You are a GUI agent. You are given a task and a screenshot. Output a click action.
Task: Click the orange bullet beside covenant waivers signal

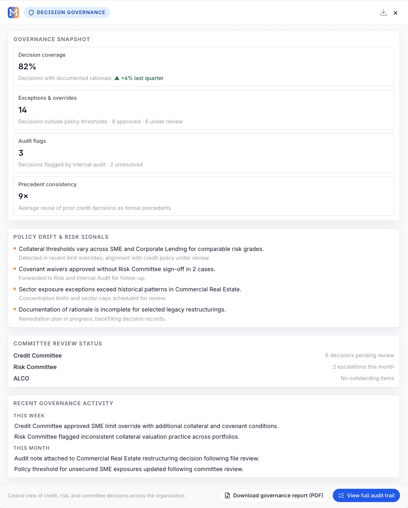pyautogui.click(x=15, y=268)
